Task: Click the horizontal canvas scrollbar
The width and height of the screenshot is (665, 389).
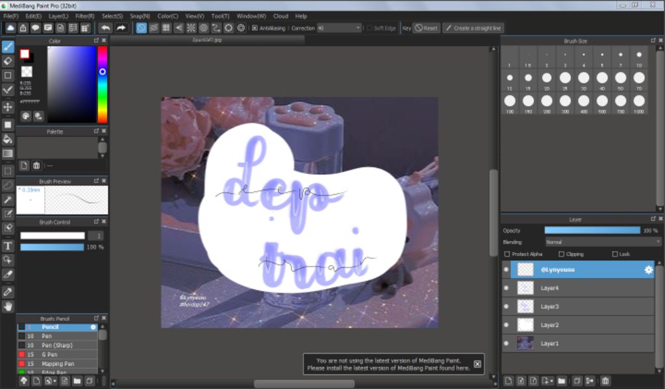Action: click(304, 384)
